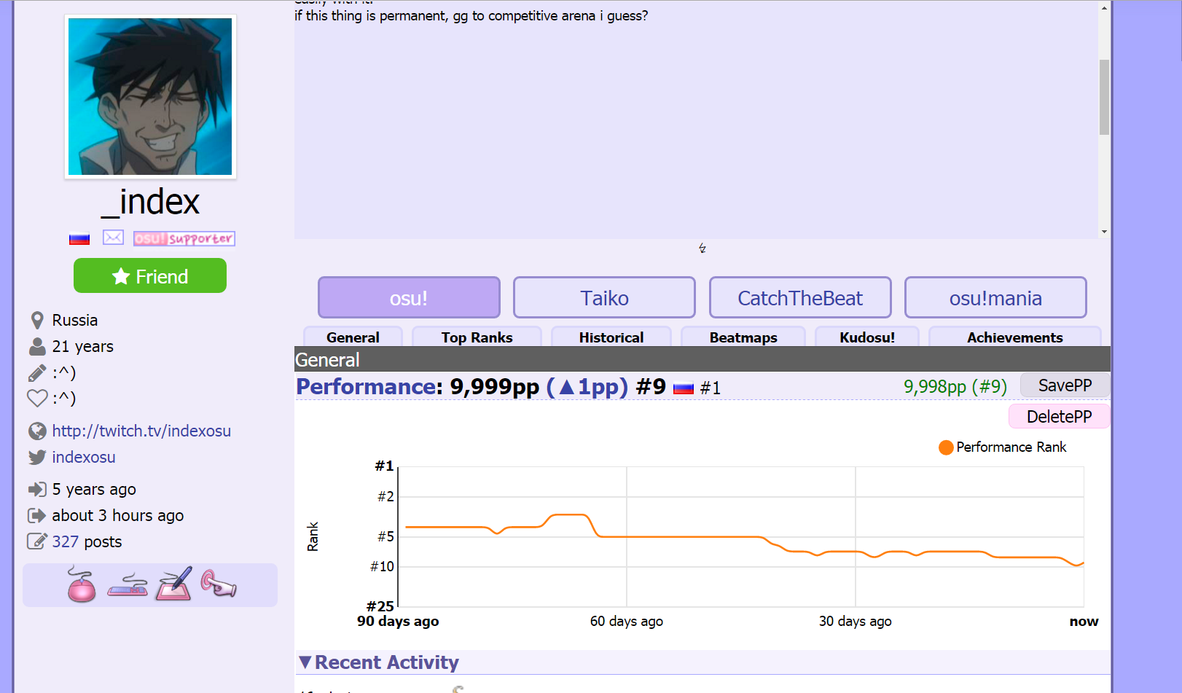The image size is (1182, 693).
Task: Click the forum posts edit icon
Action: (x=37, y=541)
